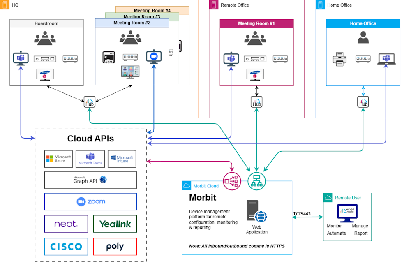The image size is (411, 268).
Task: Select the Microsoft Teams box in Cloud APIs
Action: (90, 159)
